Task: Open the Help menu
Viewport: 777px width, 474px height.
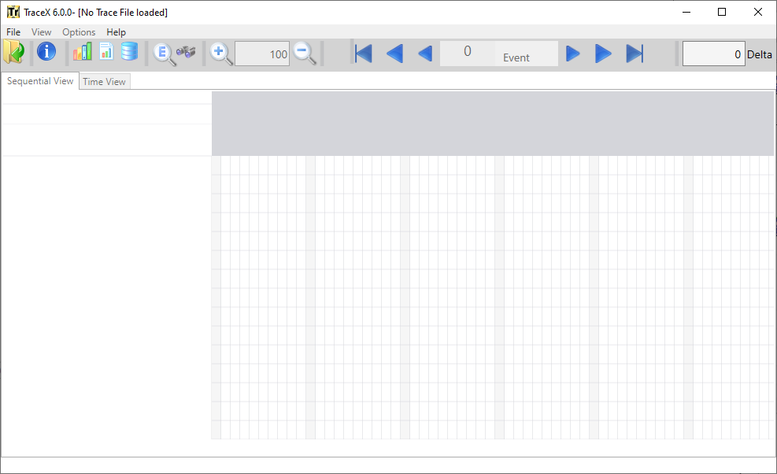Action: click(x=116, y=31)
